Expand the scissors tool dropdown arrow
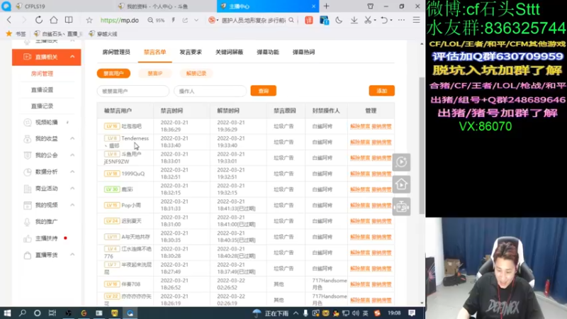The image size is (567, 319). tap(375, 21)
